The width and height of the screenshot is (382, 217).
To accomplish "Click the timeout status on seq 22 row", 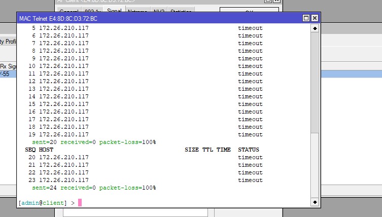I will pos(250,172).
